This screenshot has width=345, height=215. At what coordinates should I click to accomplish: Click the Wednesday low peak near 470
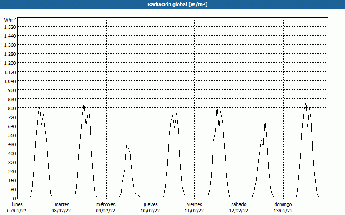coord(126,145)
